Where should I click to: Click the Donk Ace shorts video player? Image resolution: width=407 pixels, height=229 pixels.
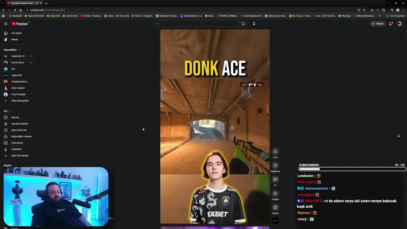pos(215,127)
